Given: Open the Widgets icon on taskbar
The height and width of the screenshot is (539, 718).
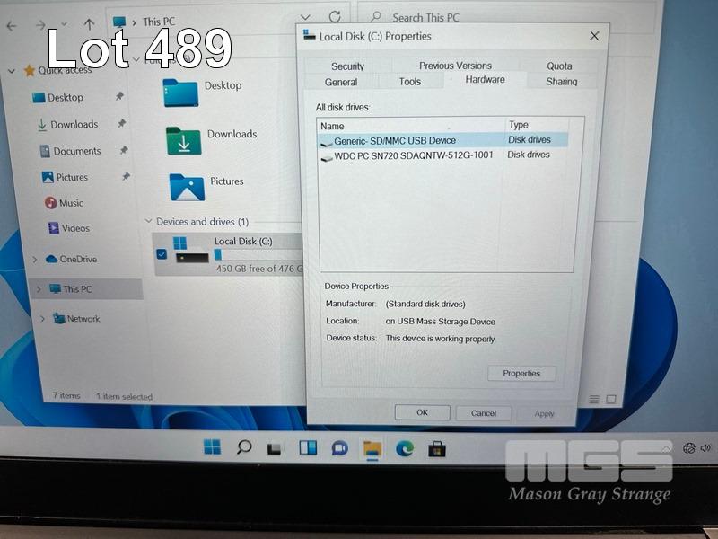Looking at the screenshot, I should click(308, 447).
